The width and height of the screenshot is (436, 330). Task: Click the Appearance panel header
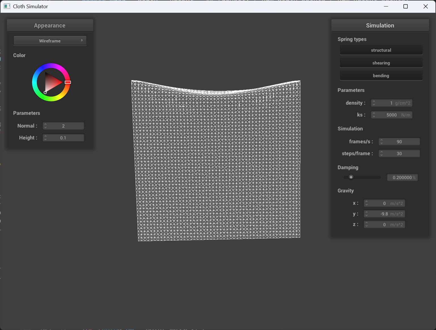click(50, 25)
